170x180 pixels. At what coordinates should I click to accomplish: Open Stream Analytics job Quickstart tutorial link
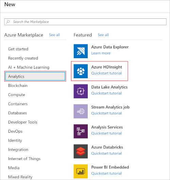[106, 113]
